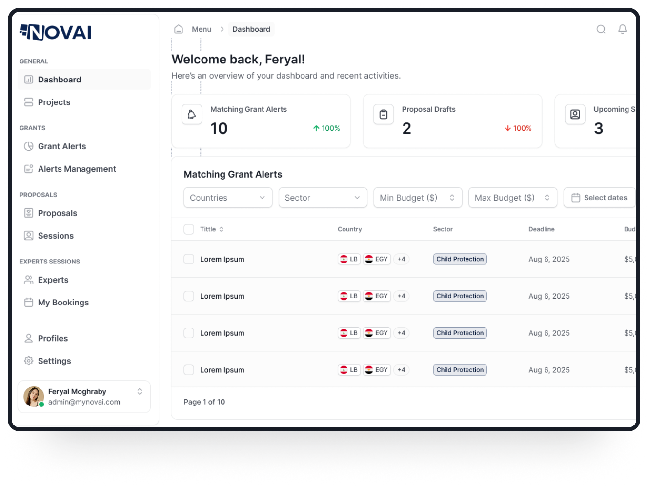The width and height of the screenshot is (648, 486).
Task: Select the Grant Alerts sidebar icon
Action: (x=29, y=146)
